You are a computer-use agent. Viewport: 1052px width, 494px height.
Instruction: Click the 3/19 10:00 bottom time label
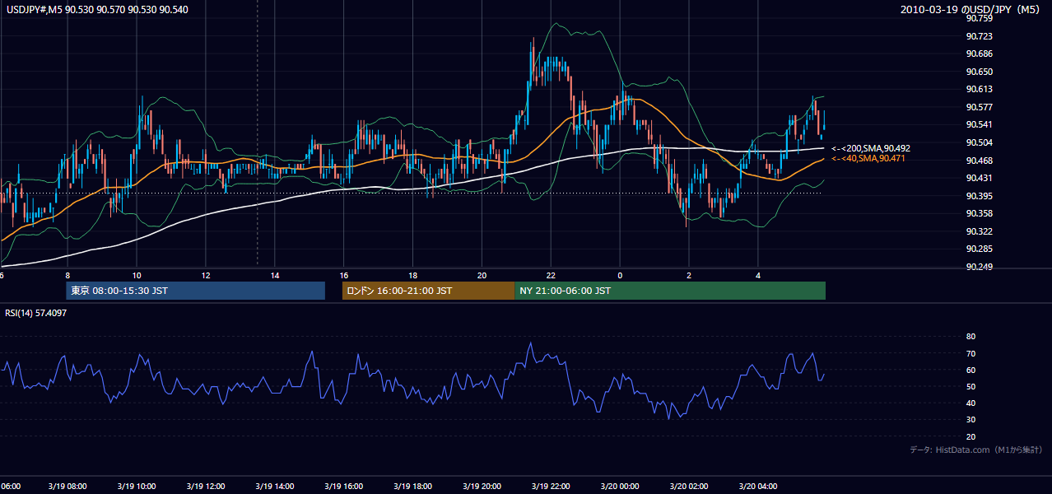pos(137,486)
